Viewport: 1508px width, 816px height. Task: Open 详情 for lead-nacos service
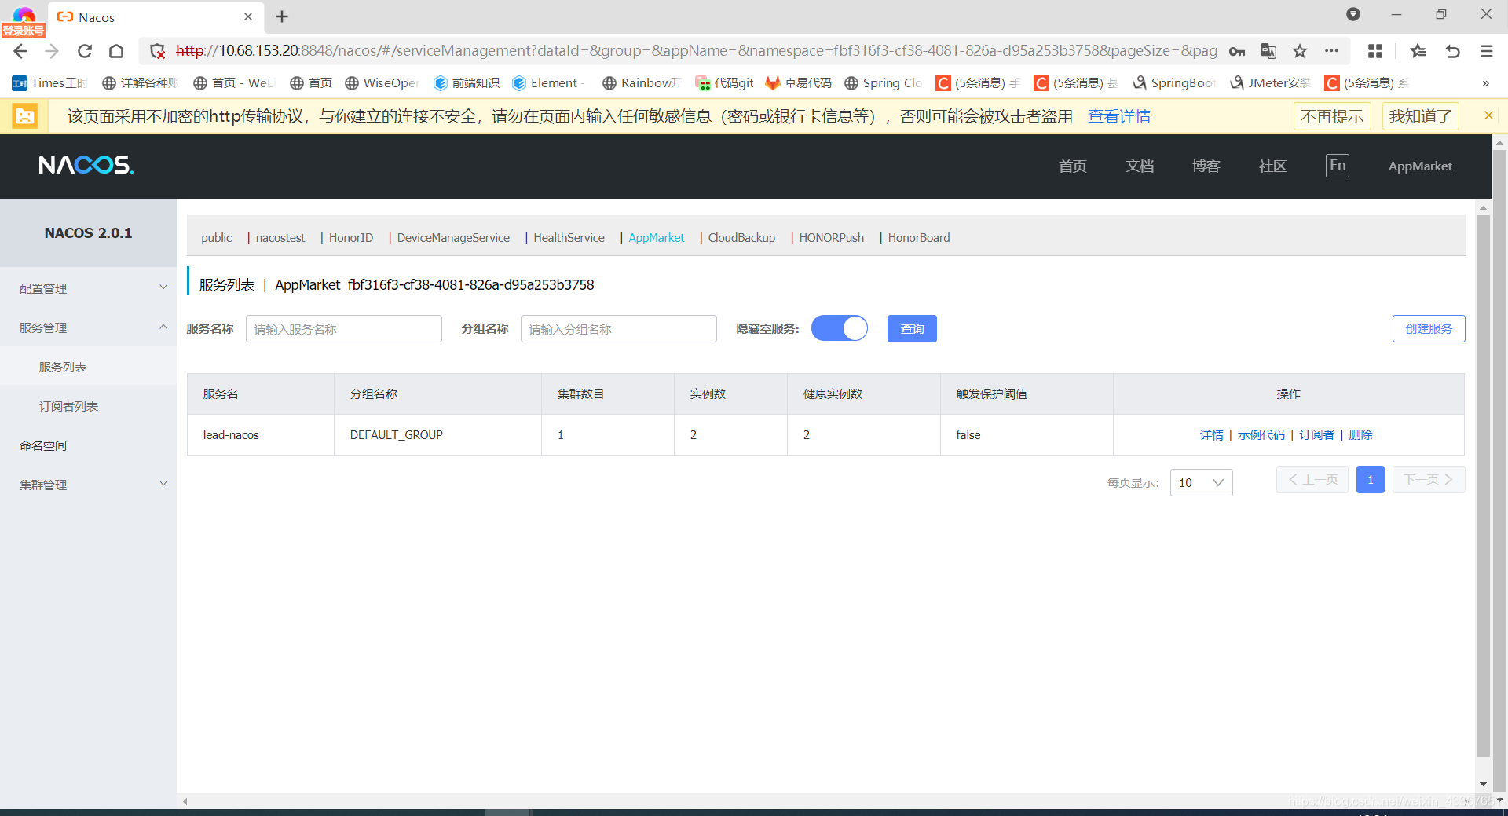[x=1211, y=435]
